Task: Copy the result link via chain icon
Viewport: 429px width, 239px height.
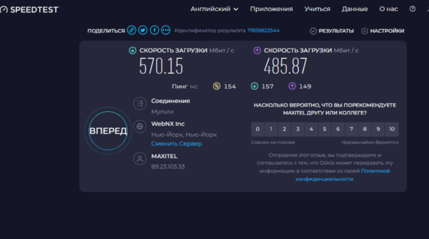Action: pyautogui.click(x=131, y=30)
